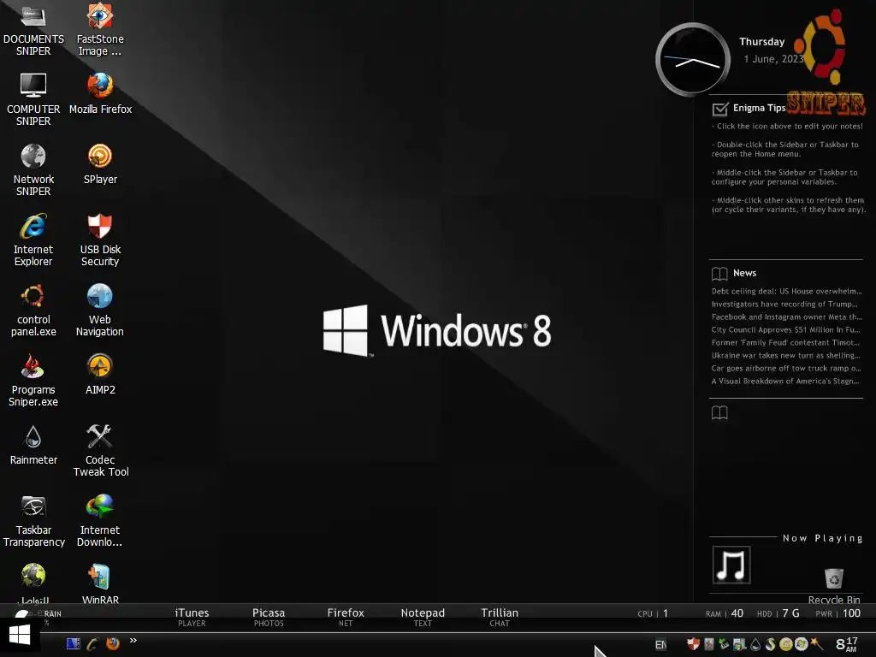The image size is (876, 657).
Task: Click the analog clock widget
Action: coord(693,59)
